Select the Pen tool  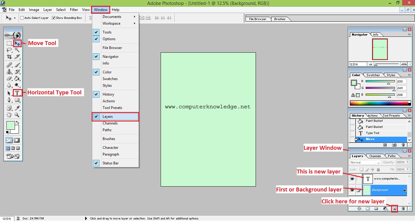[x=9, y=100]
